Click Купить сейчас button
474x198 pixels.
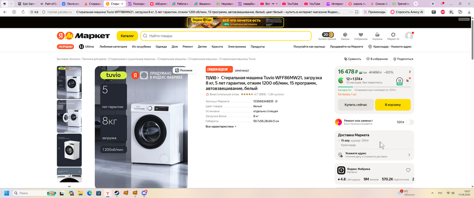[356, 105]
